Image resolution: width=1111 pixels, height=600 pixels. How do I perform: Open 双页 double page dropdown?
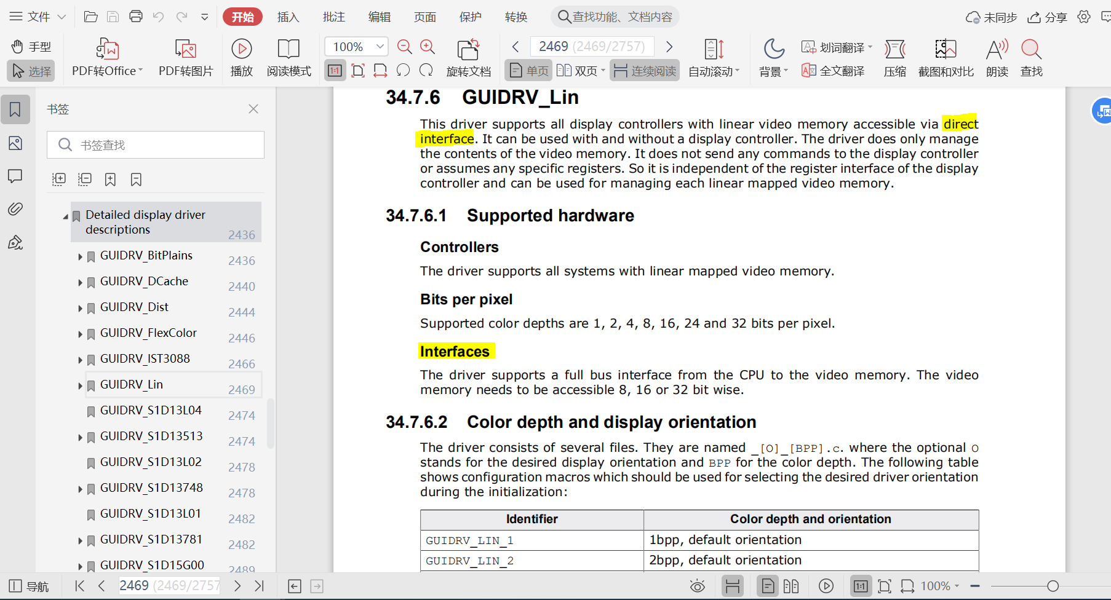tap(581, 71)
